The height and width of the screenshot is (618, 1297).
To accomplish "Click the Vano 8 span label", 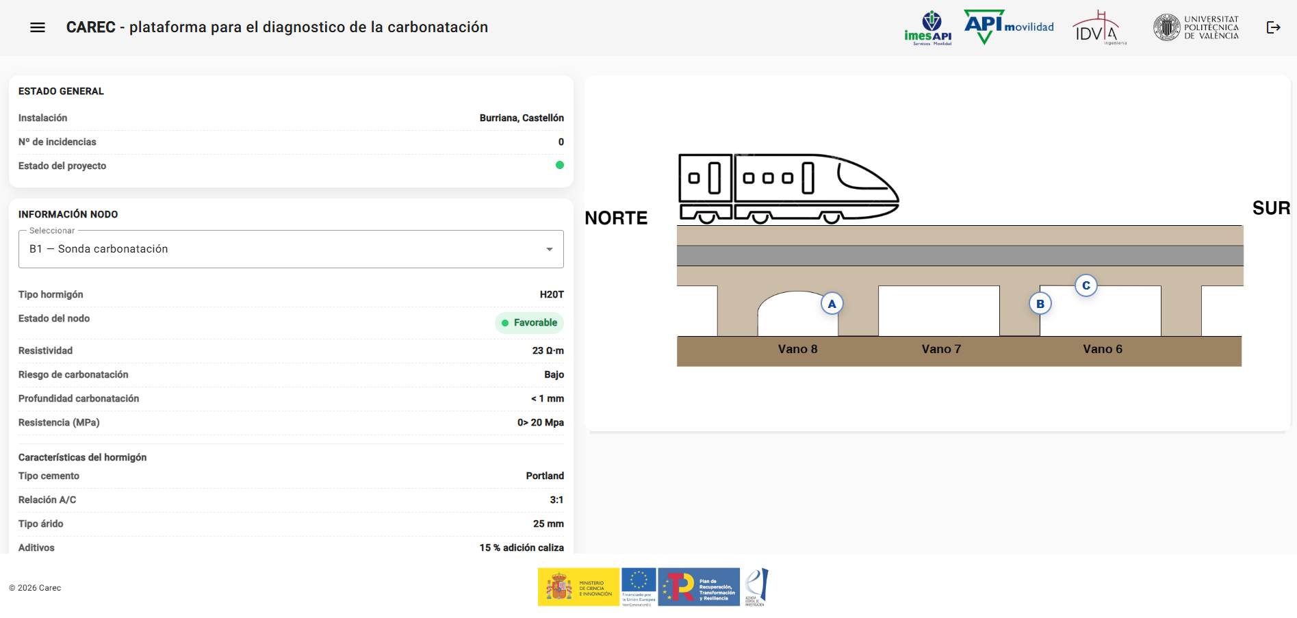I will tap(797, 349).
